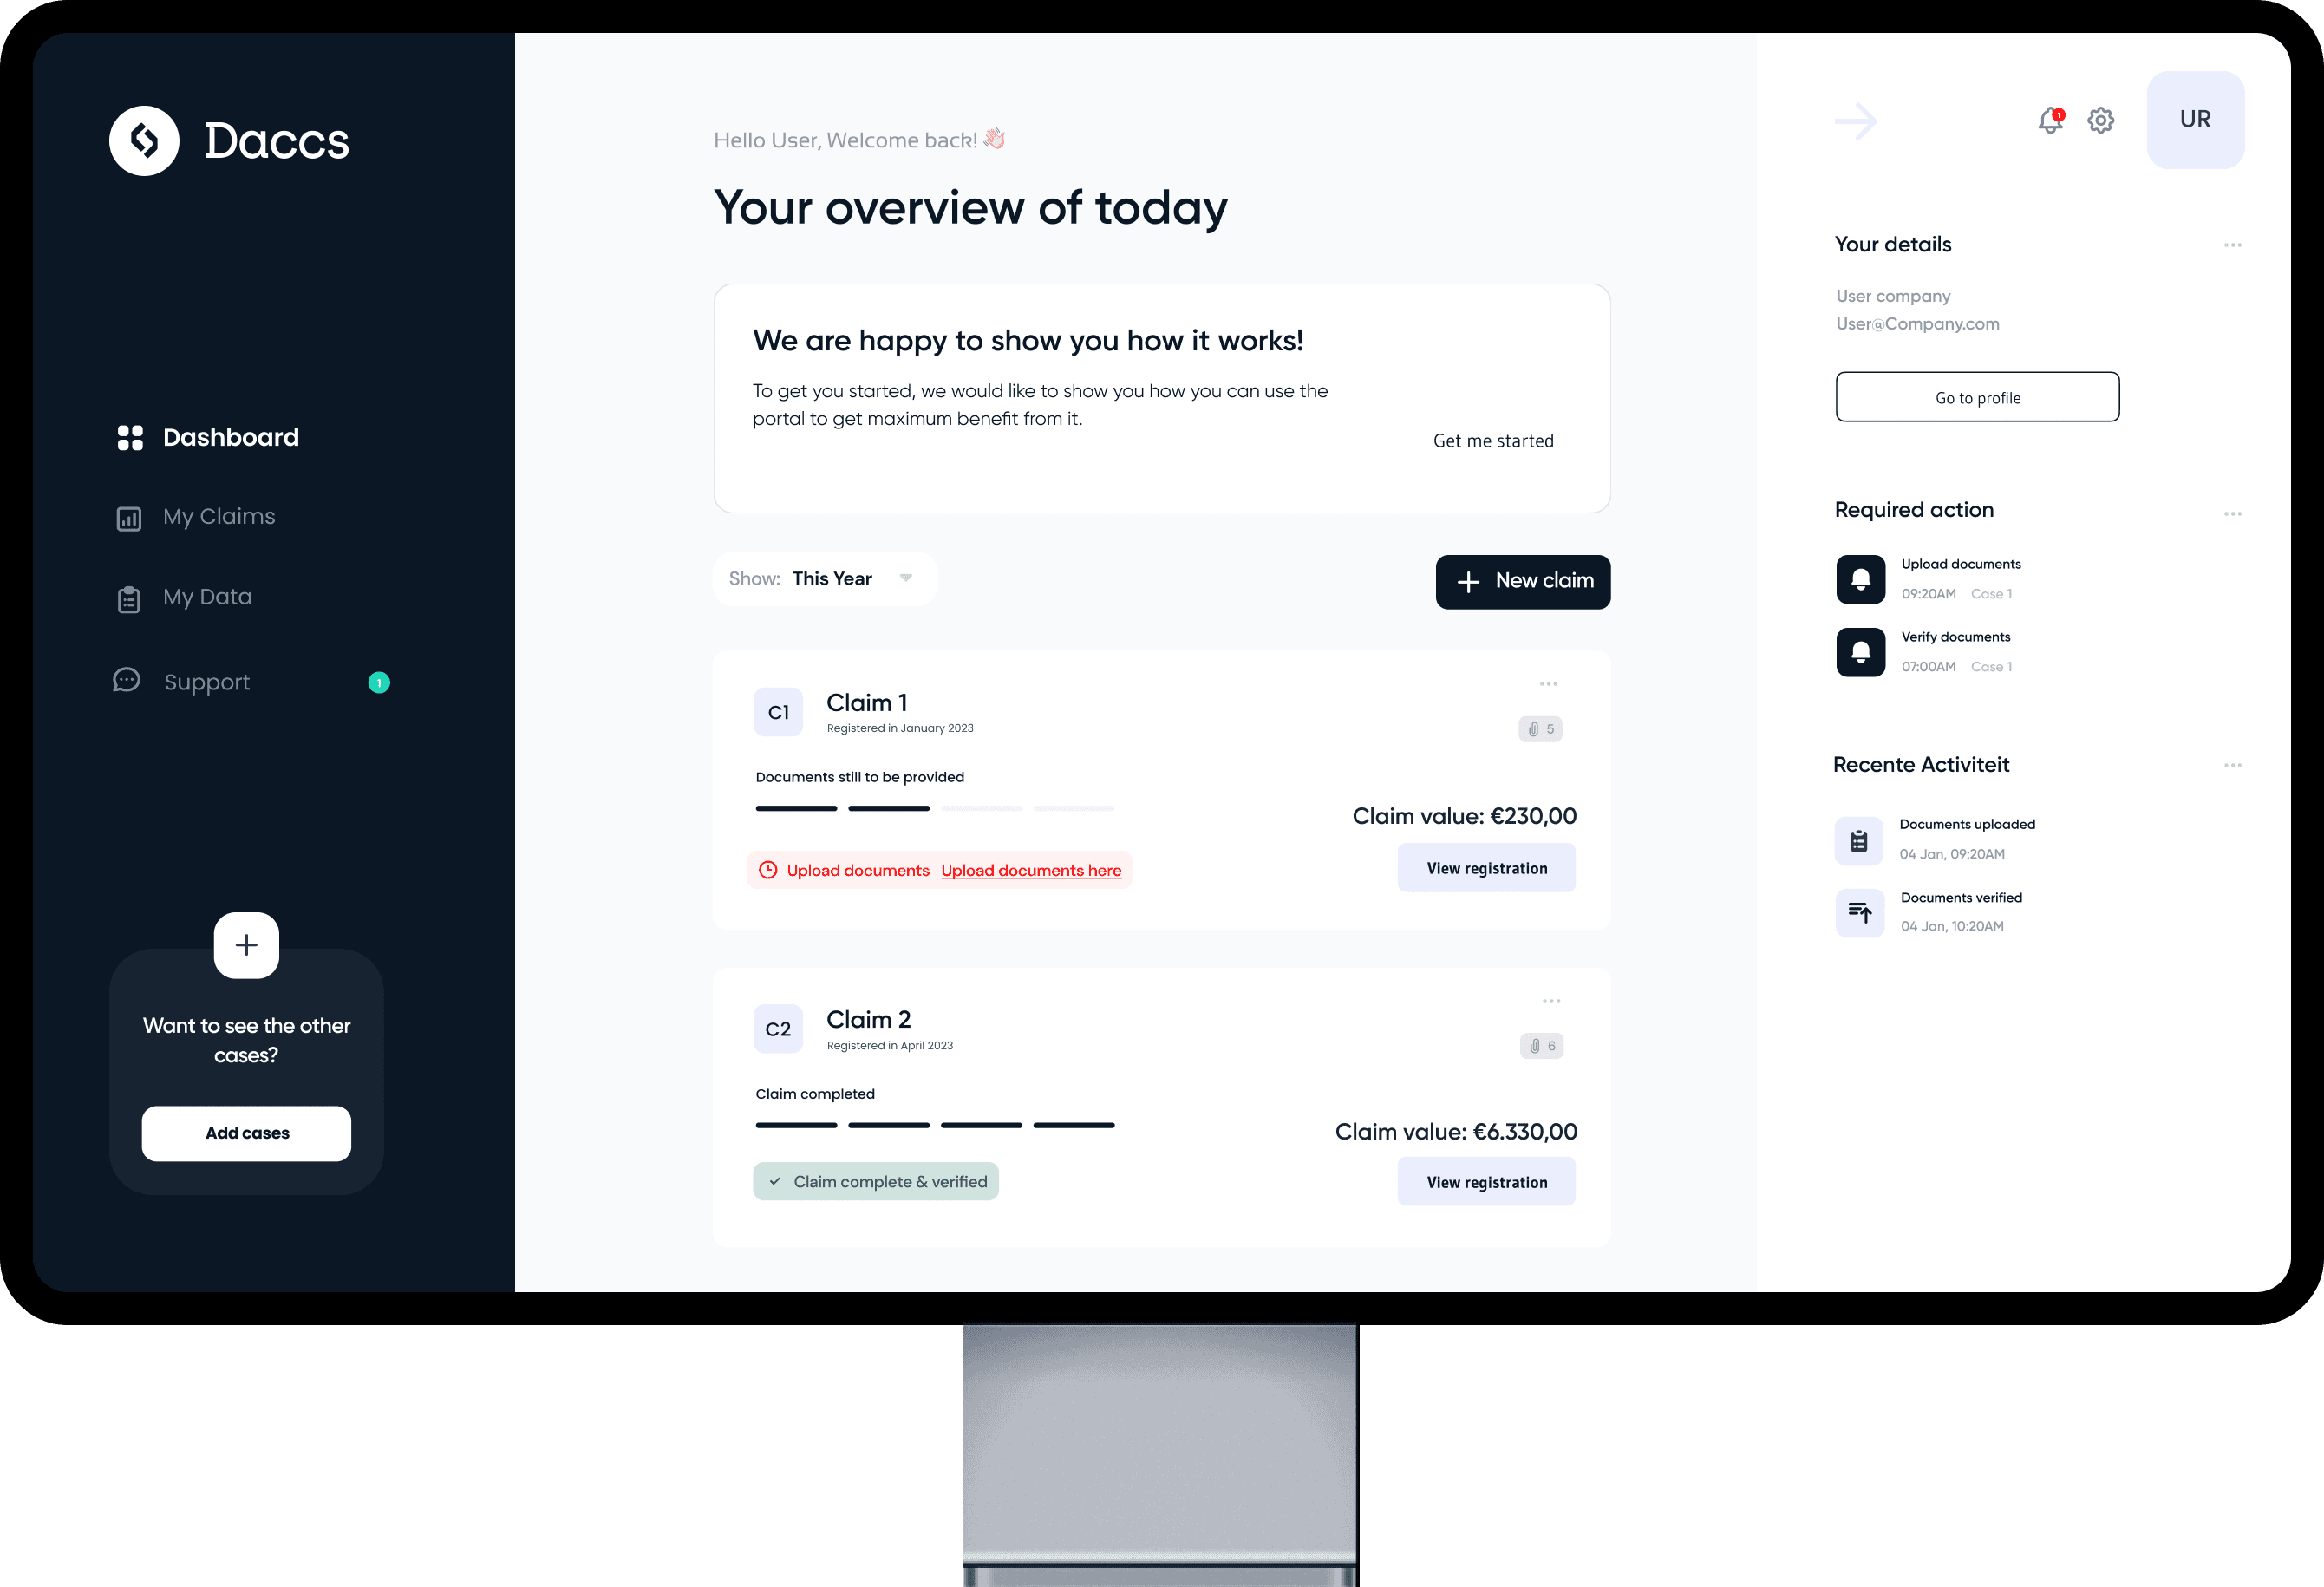Viewport: 2324px width, 1587px height.
Task: Click the My Claims sidebar icon
Action: coord(129,515)
